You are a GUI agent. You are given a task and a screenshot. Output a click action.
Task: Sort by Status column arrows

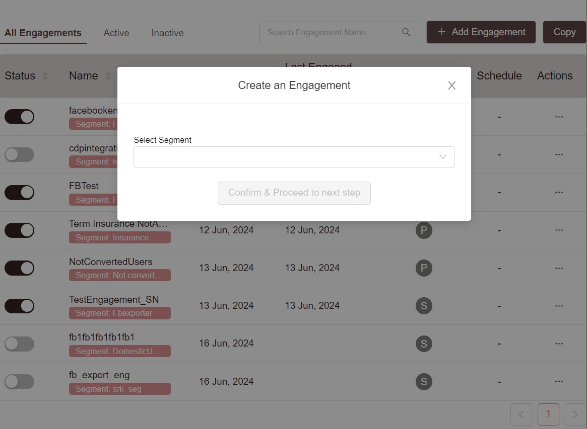click(45, 76)
